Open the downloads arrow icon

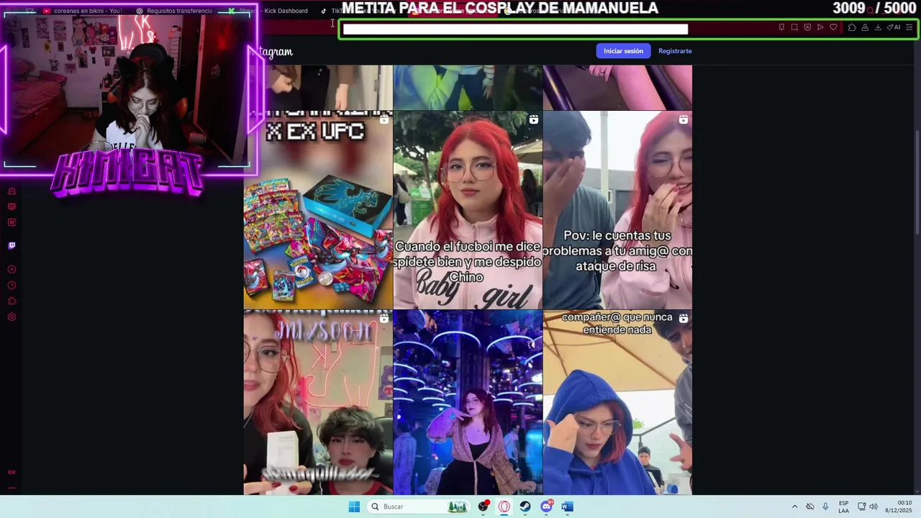coord(878,27)
